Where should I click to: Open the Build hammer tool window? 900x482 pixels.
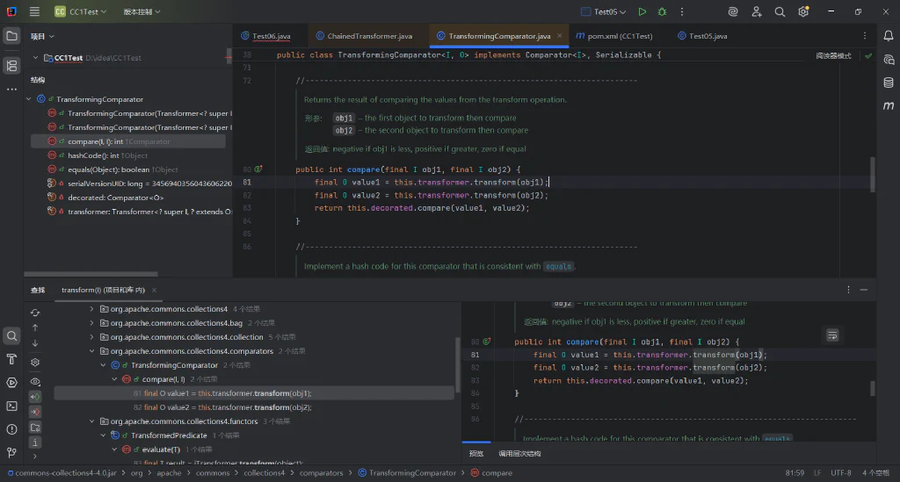(11, 359)
